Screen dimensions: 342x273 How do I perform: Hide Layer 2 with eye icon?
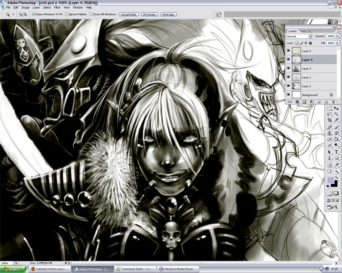(x=288, y=86)
